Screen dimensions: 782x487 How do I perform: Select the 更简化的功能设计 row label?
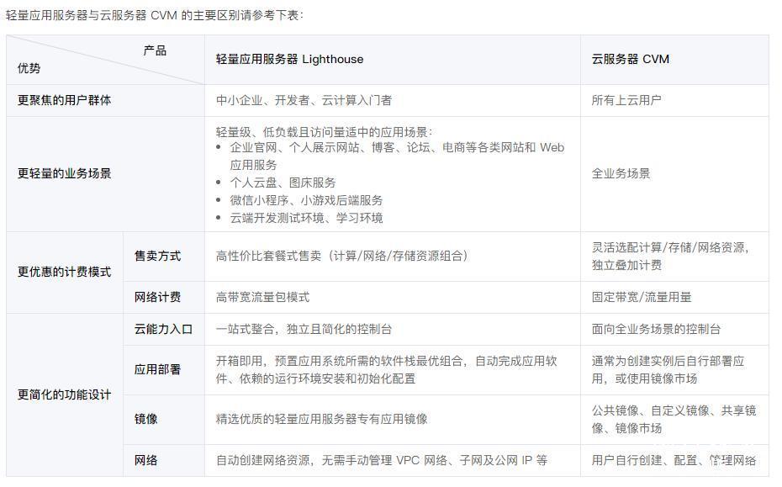pos(65,394)
